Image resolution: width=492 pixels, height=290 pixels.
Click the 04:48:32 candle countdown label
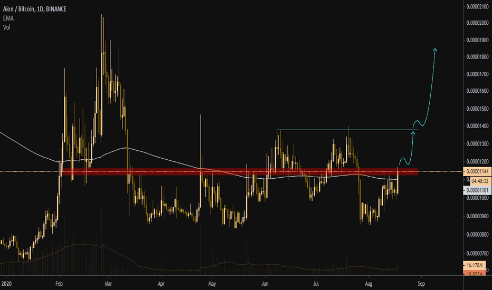coord(480,181)
